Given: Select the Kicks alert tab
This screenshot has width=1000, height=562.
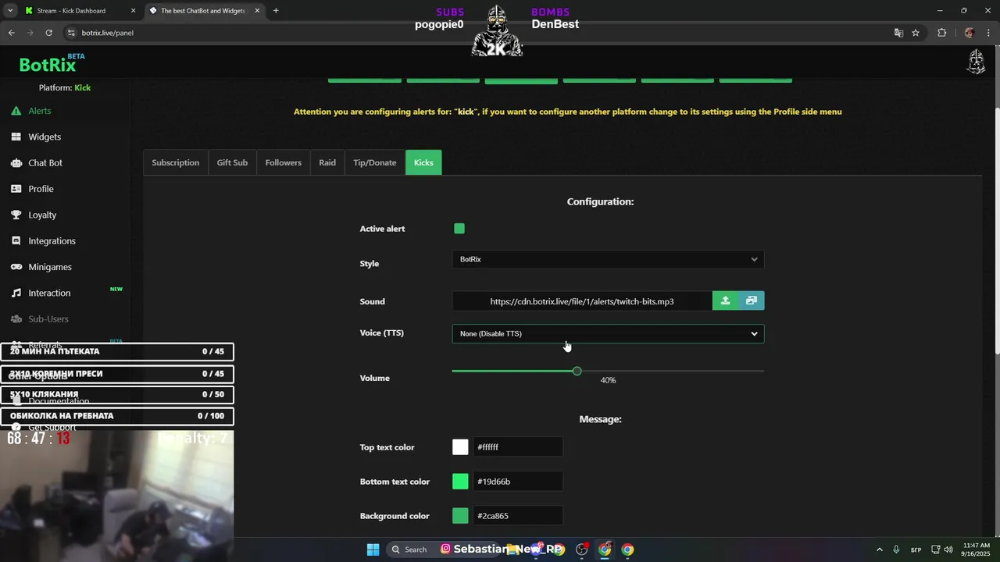Looking at the screenshot, I should pyautogui.click(x=423, y=162).
